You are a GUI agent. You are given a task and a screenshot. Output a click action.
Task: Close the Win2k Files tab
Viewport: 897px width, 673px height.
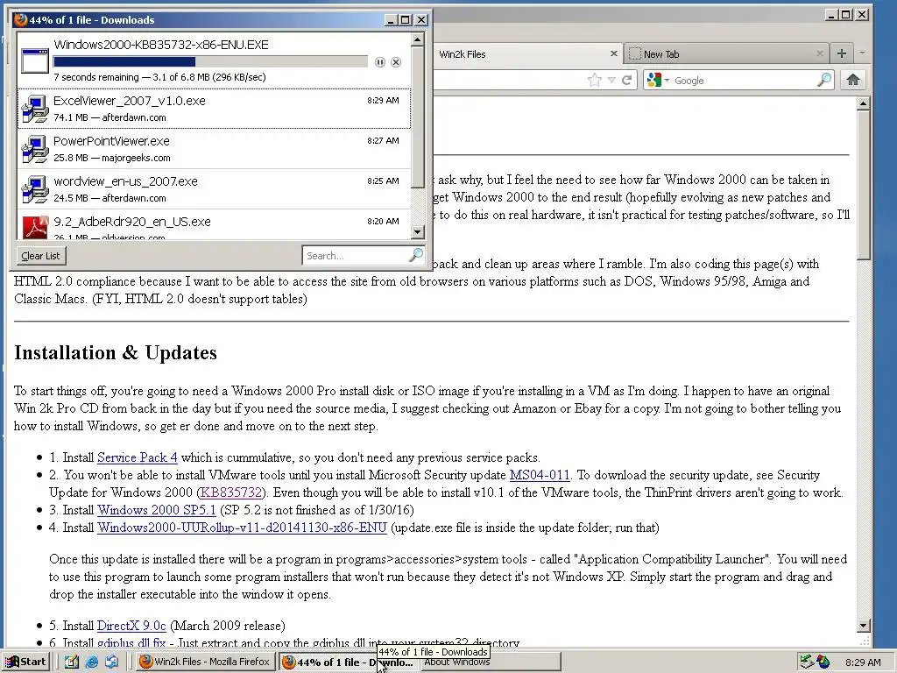[614, 53]
